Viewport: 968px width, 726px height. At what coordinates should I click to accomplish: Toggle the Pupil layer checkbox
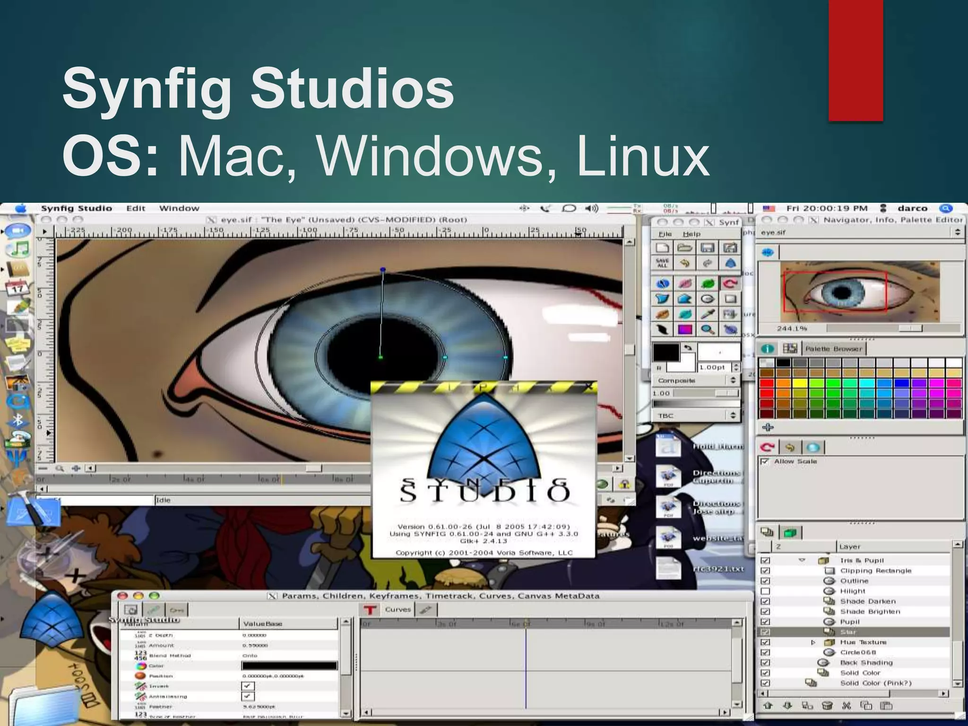[765, 622]
